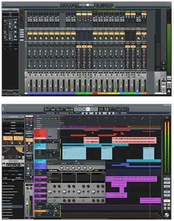Viewport: 174px width, 221px height.
Task: Click the master fader handle in mixer window
Action: (157, 85)
